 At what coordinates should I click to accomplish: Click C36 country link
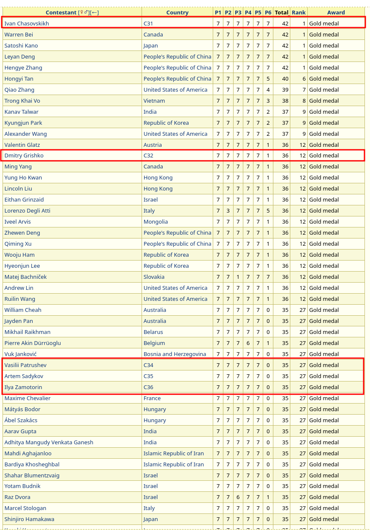pos(148,387)
